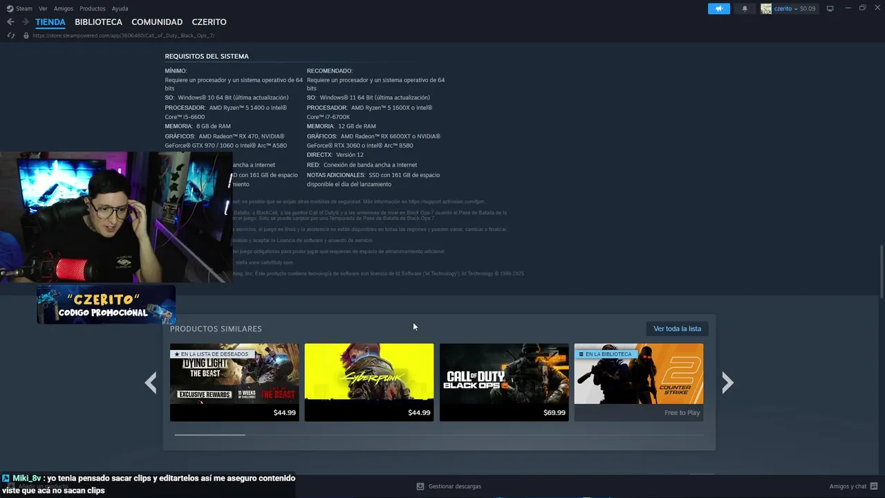The width and height of the screenshot is (885, 498).
Task: Go back with the left arrow
Action: coord(10,22)
